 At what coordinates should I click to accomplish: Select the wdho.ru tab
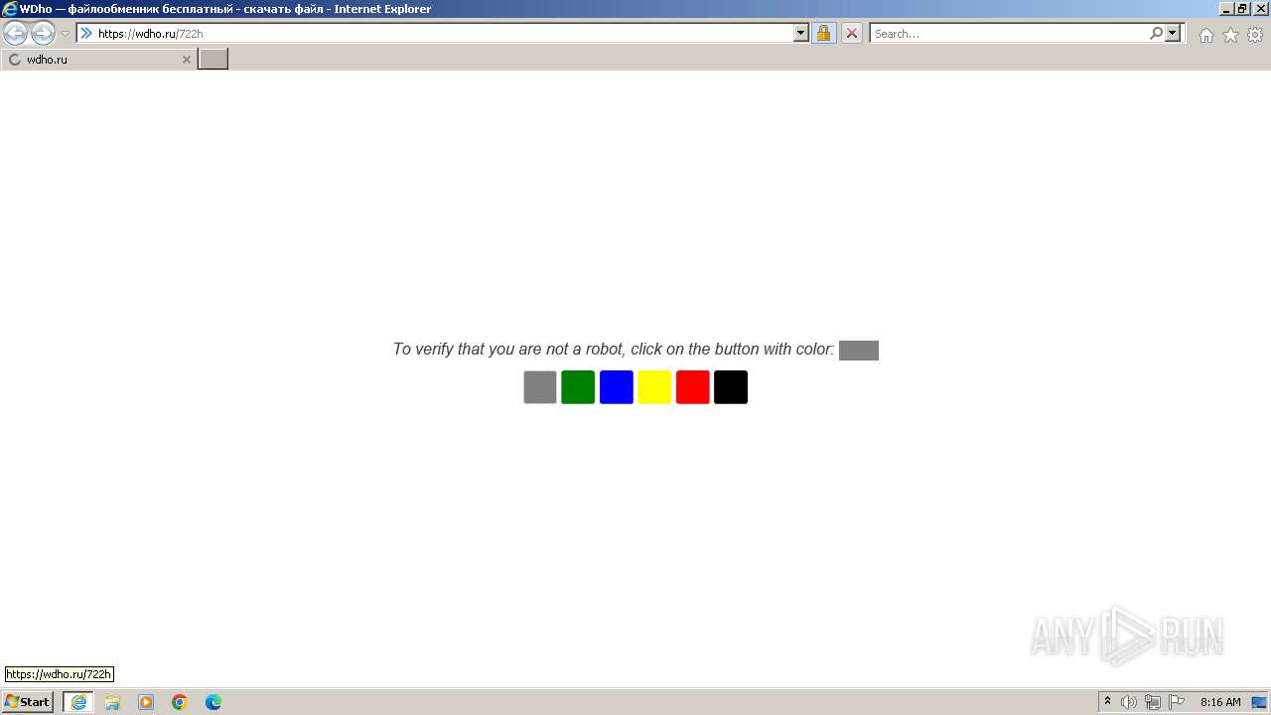pyautogui.click(x=98, y=60)
